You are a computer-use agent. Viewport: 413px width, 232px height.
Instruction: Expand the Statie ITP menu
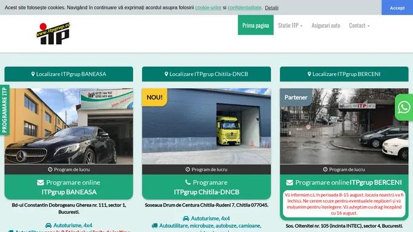point(290,25)
